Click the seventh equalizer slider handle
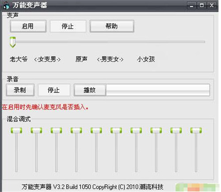The height and width of the screenshot is (192, 221). click(x=136, y=131)
